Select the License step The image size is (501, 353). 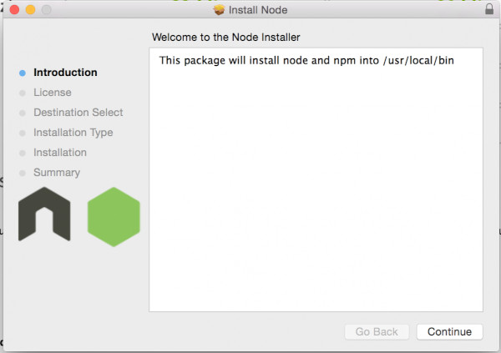click(53, 93)
